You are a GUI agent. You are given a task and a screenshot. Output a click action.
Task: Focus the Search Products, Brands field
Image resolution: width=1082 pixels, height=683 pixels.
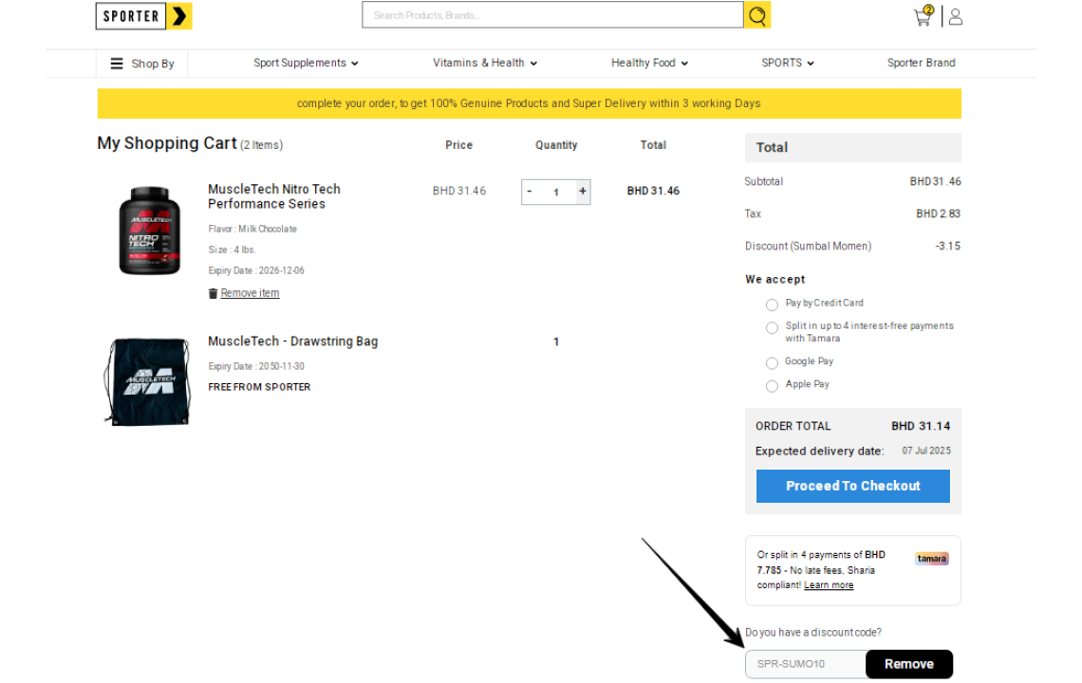tap(552, 15)
